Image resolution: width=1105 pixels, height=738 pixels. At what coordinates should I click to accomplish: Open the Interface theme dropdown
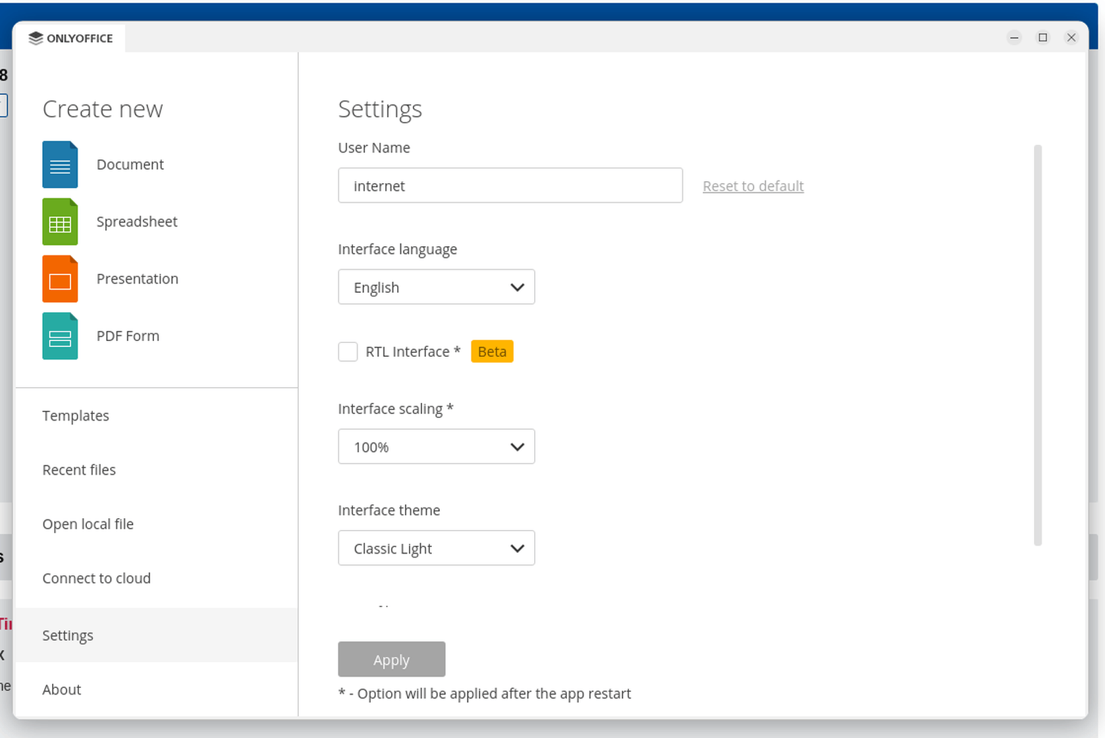[x=436, y=548]
